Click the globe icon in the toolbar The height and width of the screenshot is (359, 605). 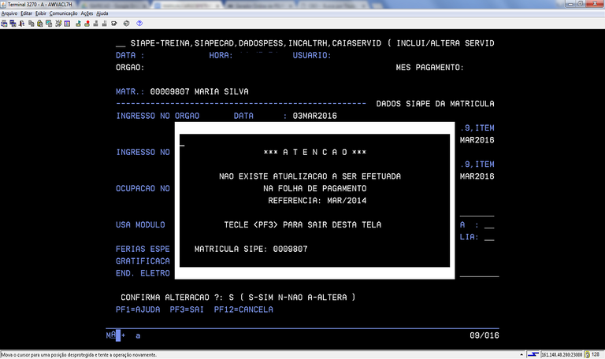point(126,24)
